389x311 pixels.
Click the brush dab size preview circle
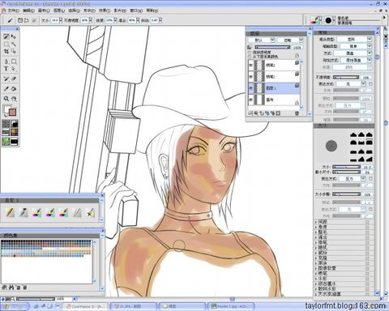click(x=331, y=146)
